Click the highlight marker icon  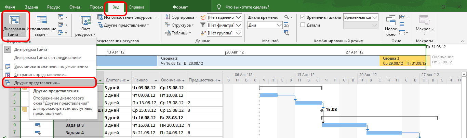coord(203,17)
